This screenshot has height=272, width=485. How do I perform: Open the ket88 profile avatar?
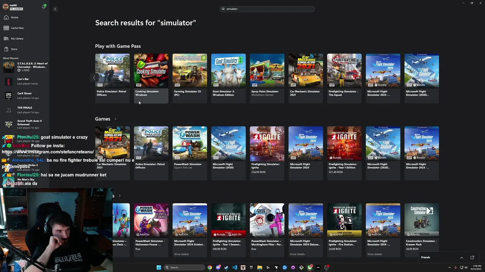6,7
